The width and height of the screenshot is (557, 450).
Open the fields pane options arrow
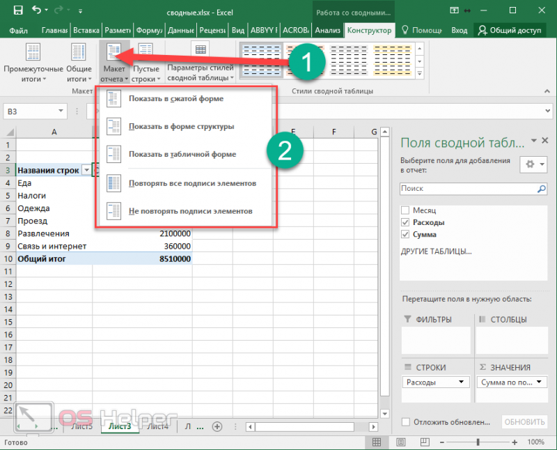pos(533,141)
